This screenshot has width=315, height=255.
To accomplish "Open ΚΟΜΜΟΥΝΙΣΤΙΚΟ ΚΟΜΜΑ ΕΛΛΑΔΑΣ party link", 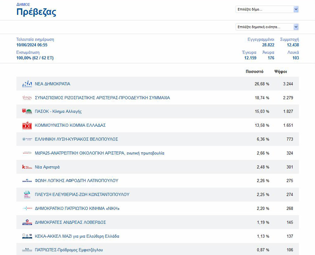I will point(70,125).
